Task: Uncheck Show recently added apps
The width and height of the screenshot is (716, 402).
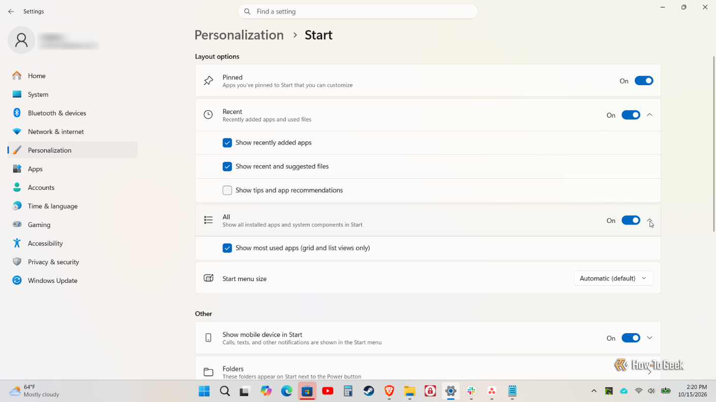Action: click(x=227, y=143)
